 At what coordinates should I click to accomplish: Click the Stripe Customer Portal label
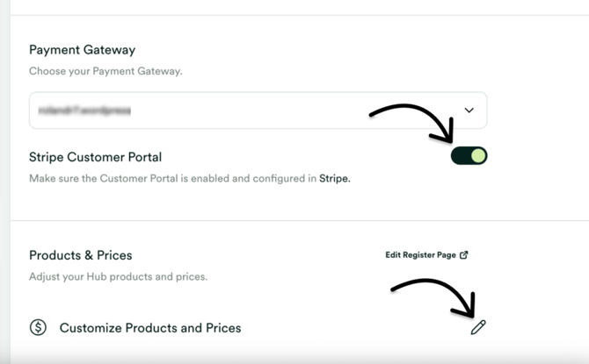[x=96, y=157]
